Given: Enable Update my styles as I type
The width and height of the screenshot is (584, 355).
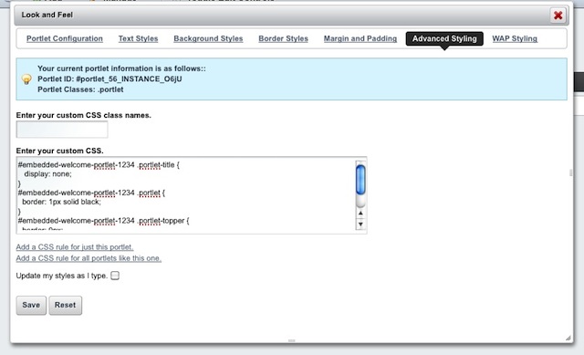Looking at the screenshot, I should (115, 276).
